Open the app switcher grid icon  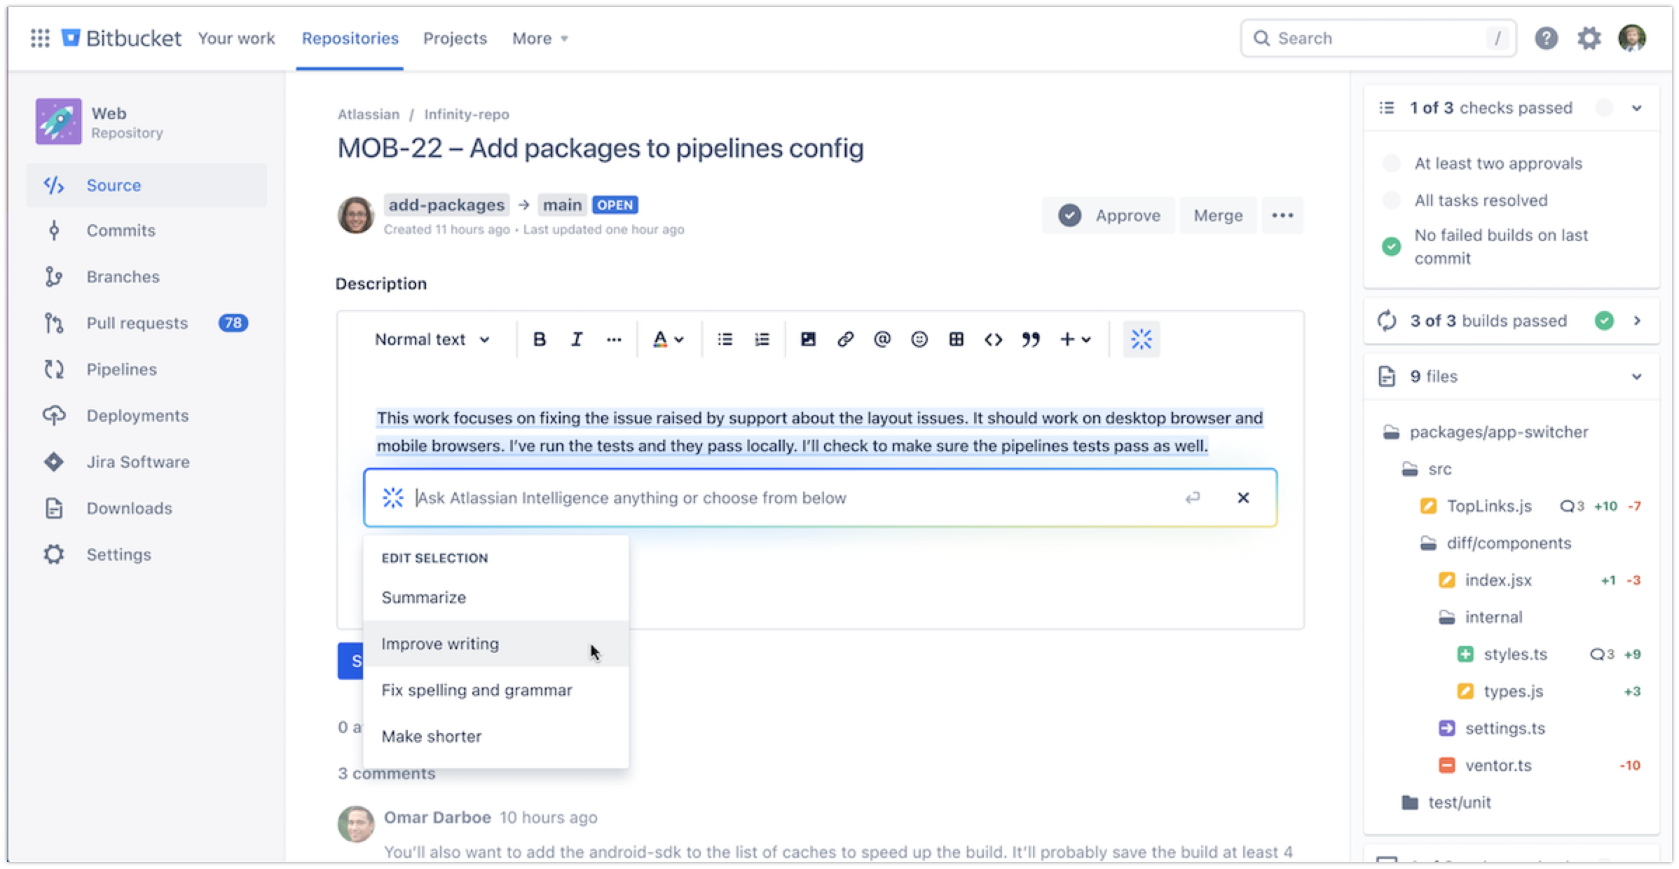(x=40, y=38)
